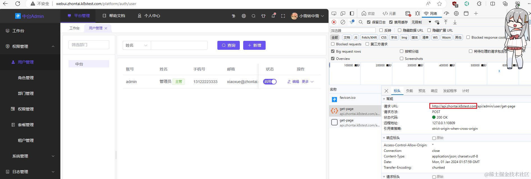Open DevTools inspect element picker icon
Image resolution: width=531 pixels, height=179 pixels.
334,13
